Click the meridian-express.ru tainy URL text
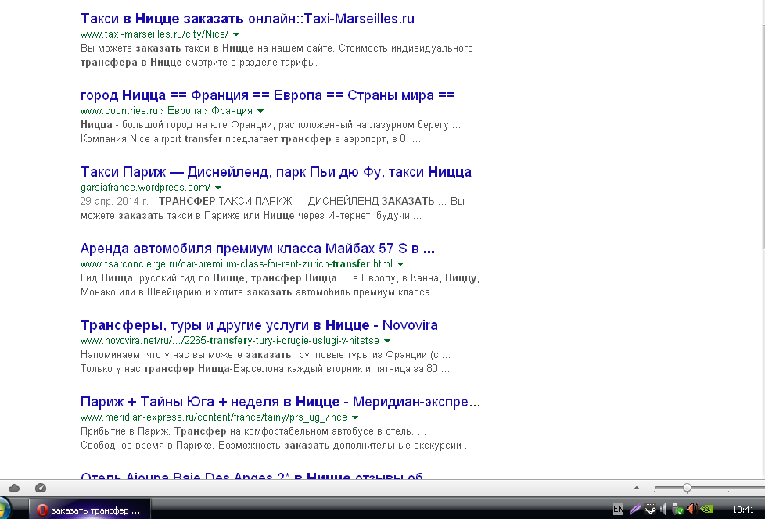Screen dimensions: 765x519 coord(214,417)
